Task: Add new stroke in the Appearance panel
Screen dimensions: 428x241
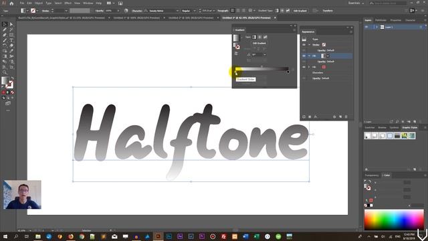Action: click(304, 116)
